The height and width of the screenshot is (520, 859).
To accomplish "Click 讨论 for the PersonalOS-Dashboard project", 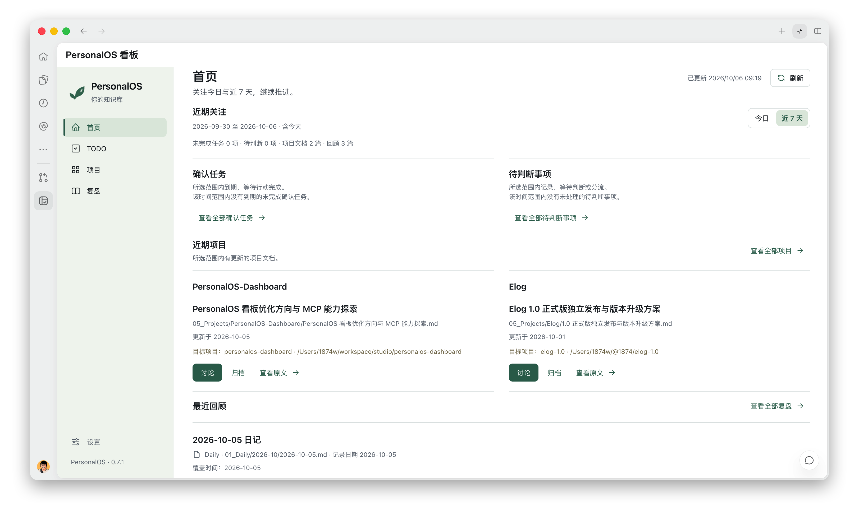I will (x=207, y=373).
